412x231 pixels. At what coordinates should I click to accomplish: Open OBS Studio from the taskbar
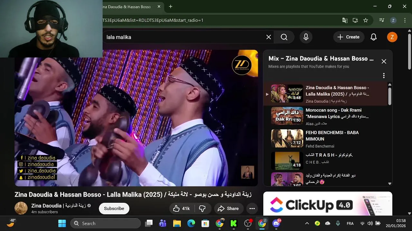point(248,223)
